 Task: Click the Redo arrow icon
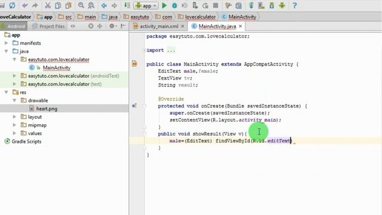pyautogui.click(x=35, y=5)
